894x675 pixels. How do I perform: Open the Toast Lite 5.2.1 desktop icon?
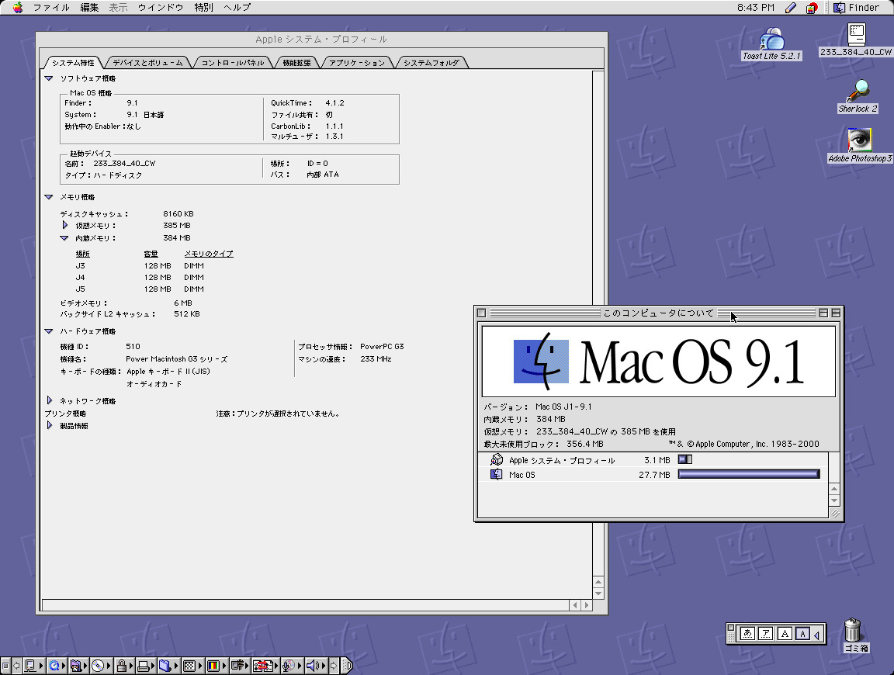point(772,39)
